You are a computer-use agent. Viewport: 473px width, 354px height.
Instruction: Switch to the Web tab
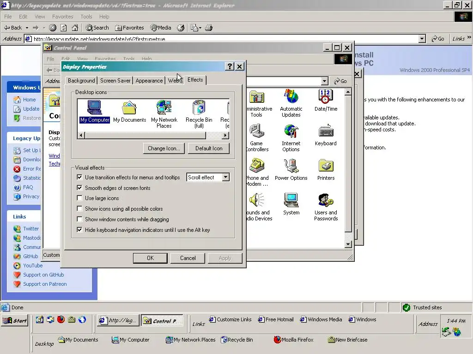pyautogui.click(x=174, y=80)
